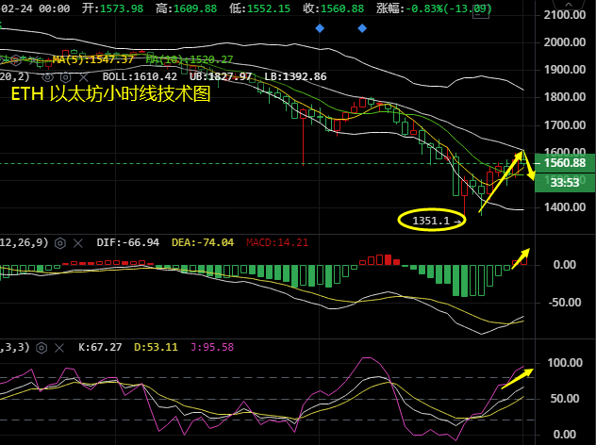596x445 pixels.
Task: Remove the MACD indicator with X
Action: (77, 242)
